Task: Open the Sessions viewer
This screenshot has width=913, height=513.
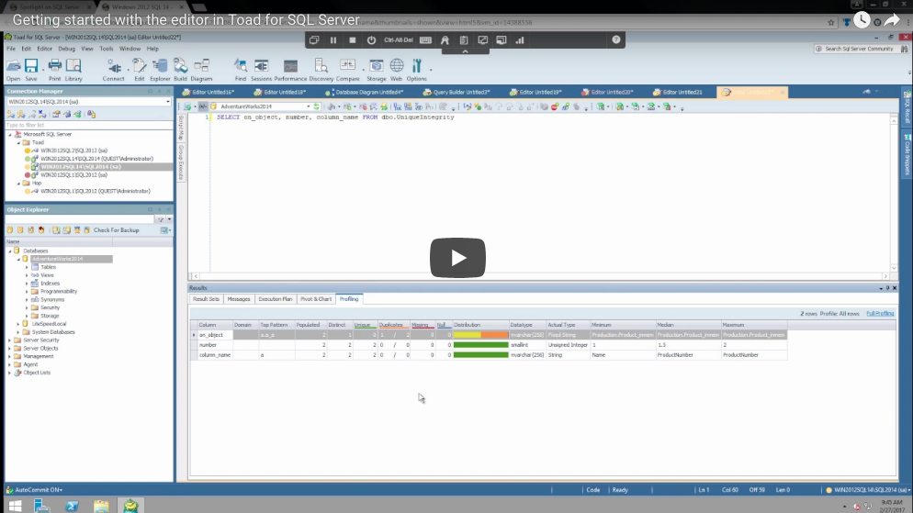Action: (x=262, y=69)
